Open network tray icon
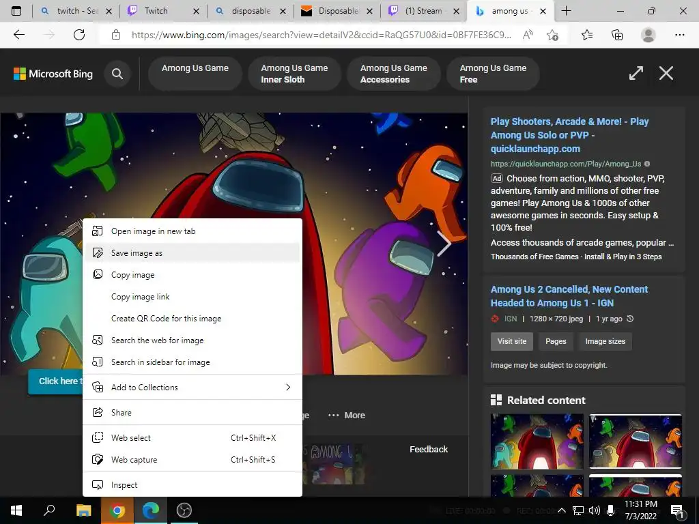Image resolution: width=699 pixels, height=524 pixels. [578, 510]
